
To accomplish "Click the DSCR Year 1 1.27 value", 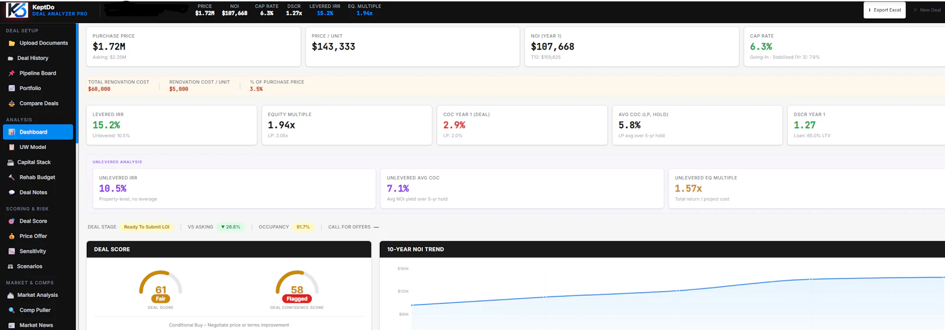I will (804, 125).
